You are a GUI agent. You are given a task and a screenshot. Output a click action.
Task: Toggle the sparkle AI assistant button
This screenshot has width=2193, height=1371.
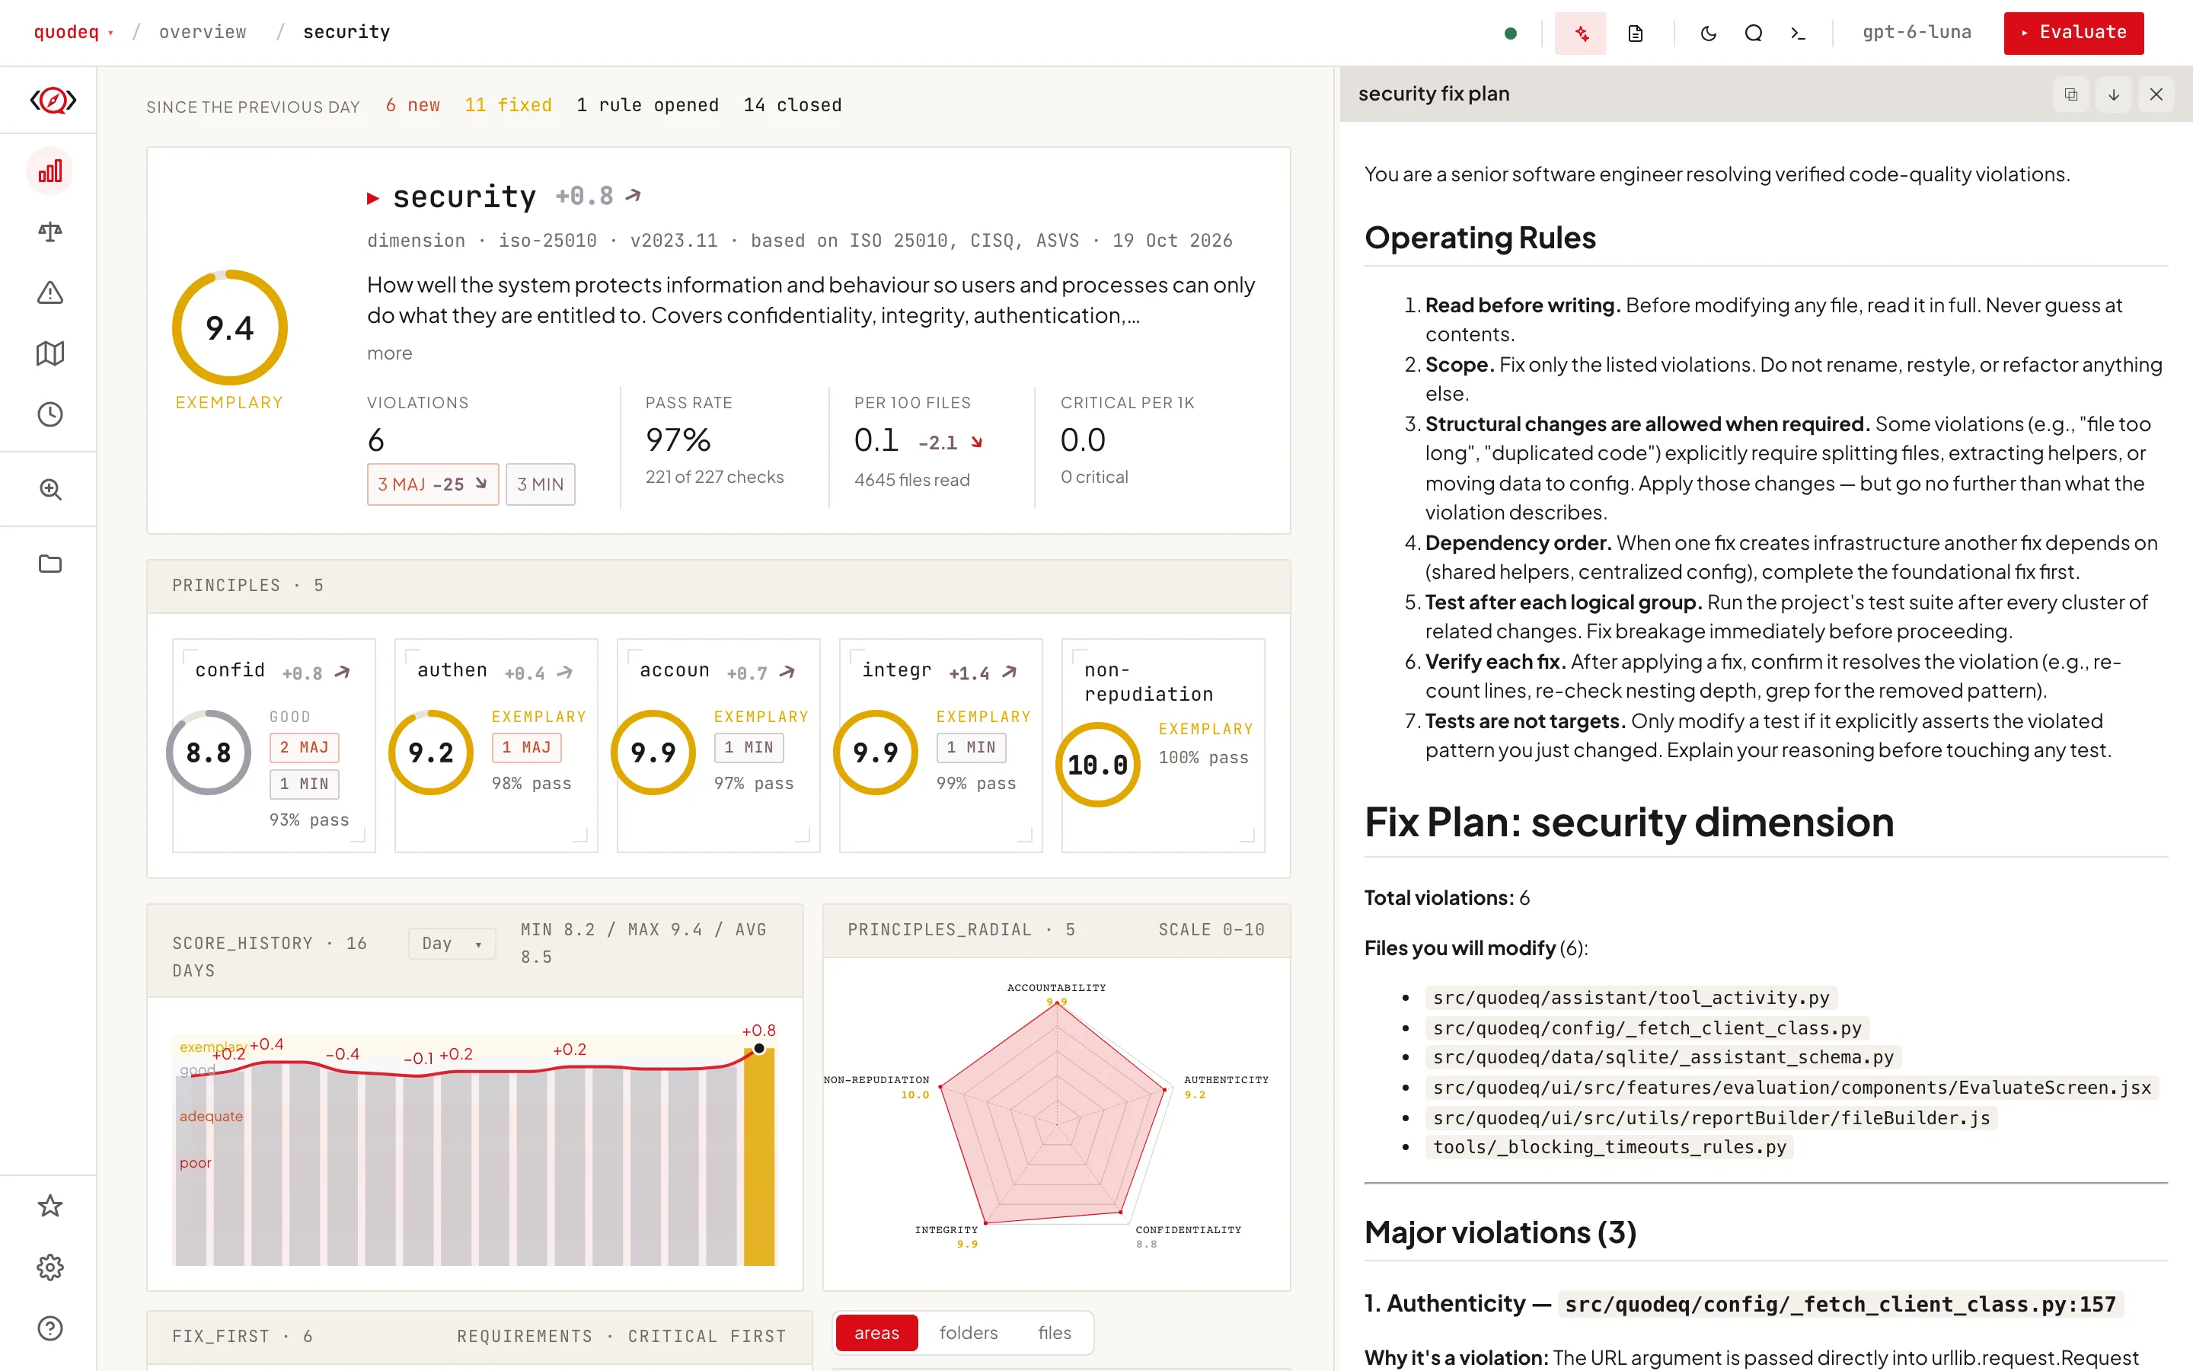1581,34
